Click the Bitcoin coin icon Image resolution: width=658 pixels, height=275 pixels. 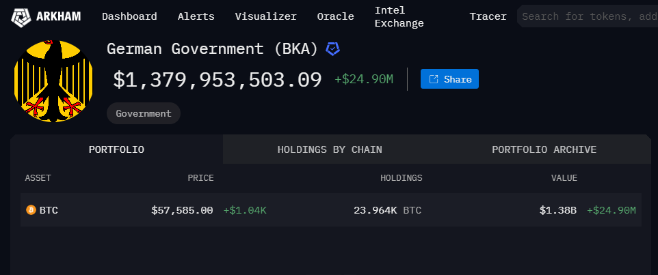pyautogui.click(x=30, y=210)
